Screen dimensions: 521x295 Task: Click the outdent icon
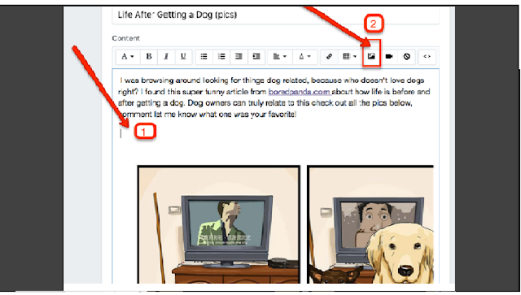point(239,56)
